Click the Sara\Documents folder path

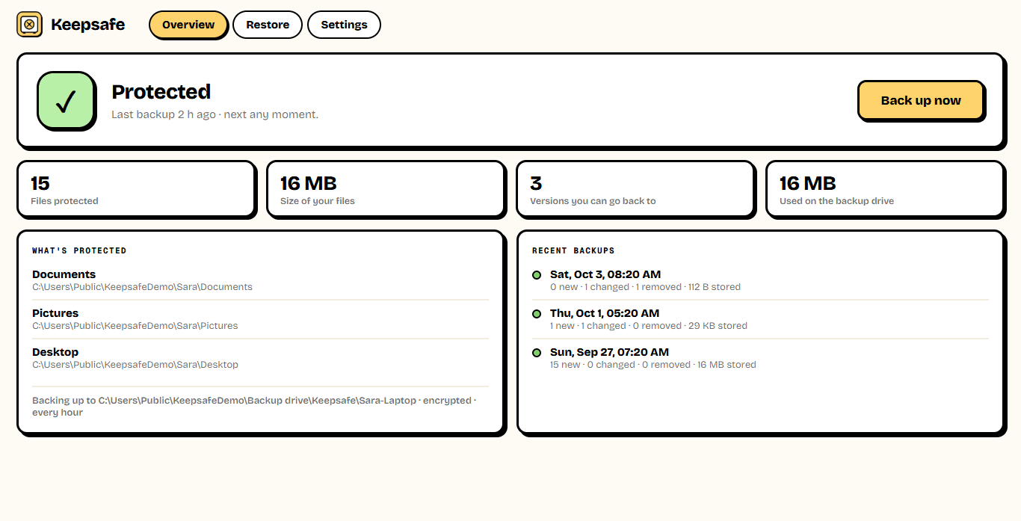pyautogui.click(x=142, y=287)
